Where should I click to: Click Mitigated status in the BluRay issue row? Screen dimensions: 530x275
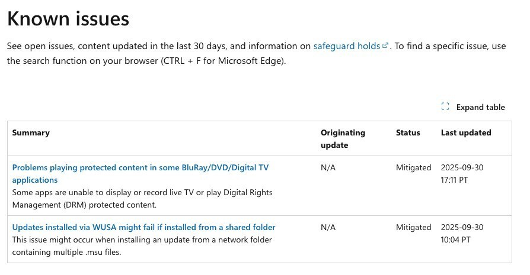pyautogui.click(x=413, y=168)
